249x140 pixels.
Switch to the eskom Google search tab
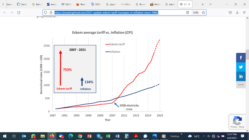[x=170, y=4]
